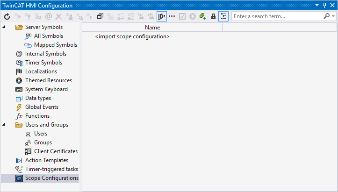The width and height of the screenshot is (338, 192).
Task: Open Timer Symbols entry
Action: (x=43, y=63)
